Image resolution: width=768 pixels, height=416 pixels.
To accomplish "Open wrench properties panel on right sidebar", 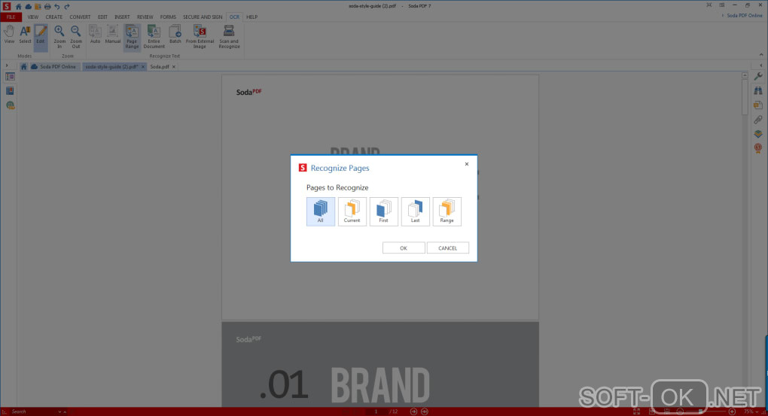I will pyautogui.click(x=758, y=76).
